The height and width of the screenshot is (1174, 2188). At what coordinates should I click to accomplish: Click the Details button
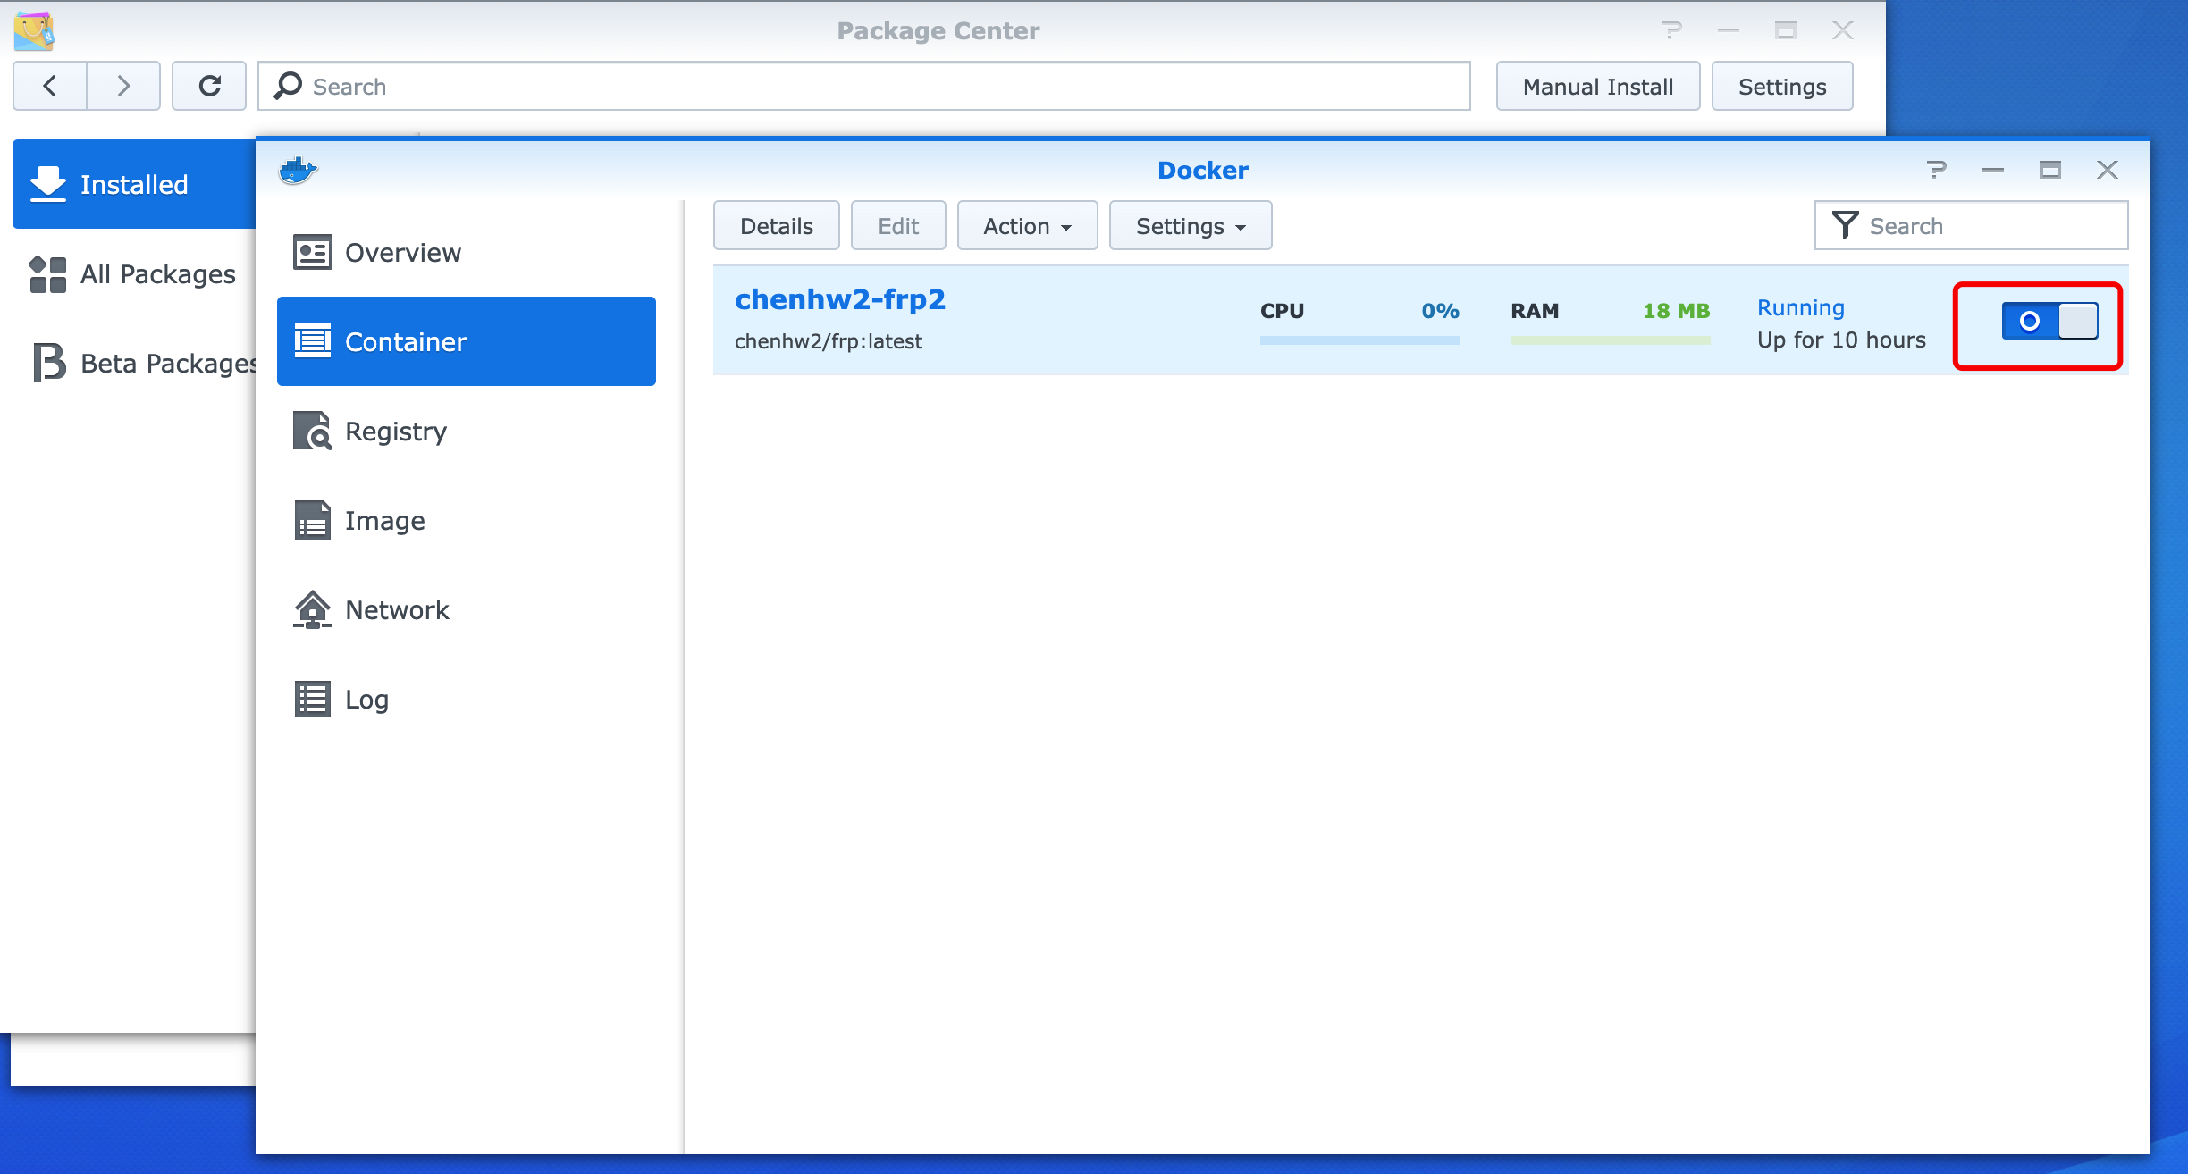776,226
